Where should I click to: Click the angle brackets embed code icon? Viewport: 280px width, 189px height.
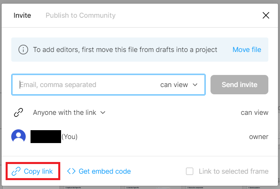tap(71, 171)
